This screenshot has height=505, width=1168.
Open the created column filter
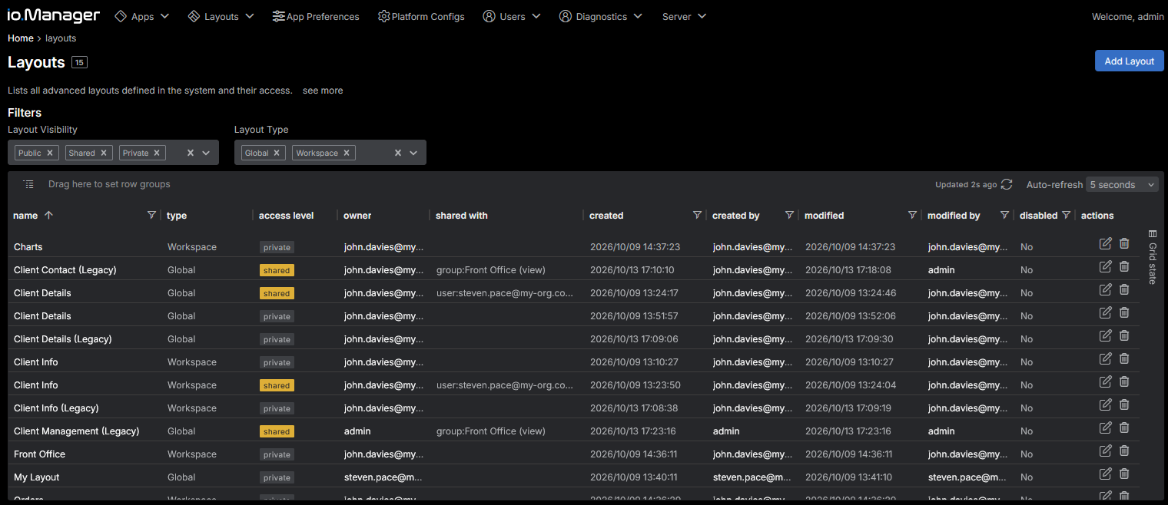[697, 216]
